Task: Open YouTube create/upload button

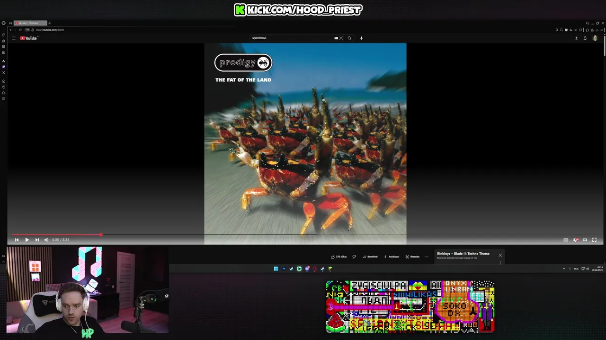Action: pyautogui.click(x=576, y=38)
